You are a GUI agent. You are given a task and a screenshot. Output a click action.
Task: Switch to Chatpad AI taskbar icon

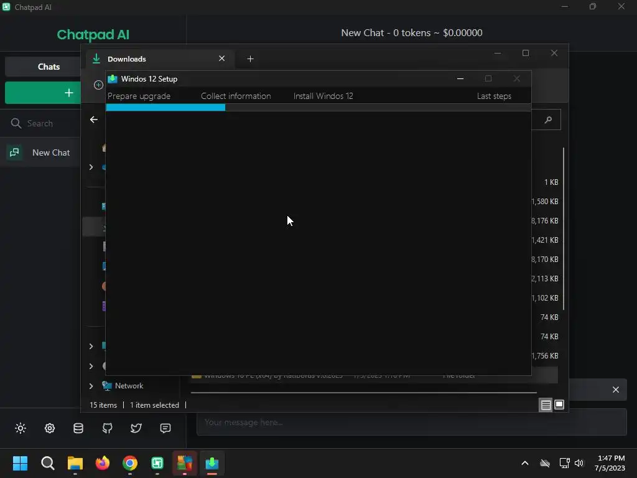[157, 463]
